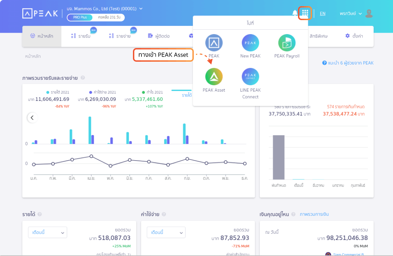Click expense total 87,852.93

tap(235, 238)
